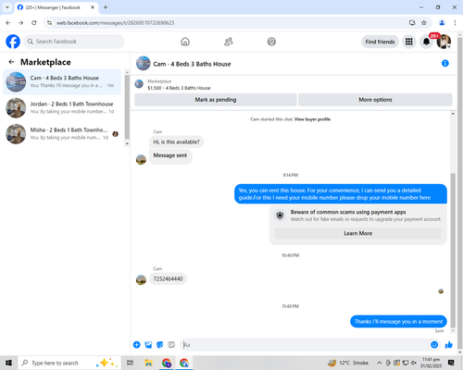Click Learn More about scams

tap(358, 233)
